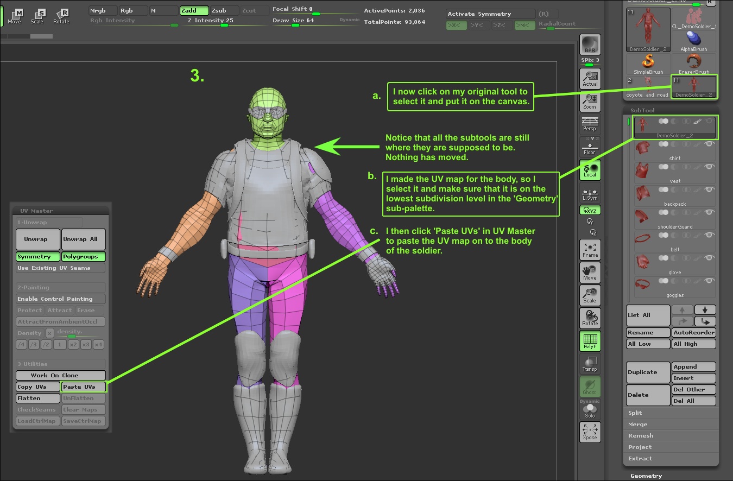Screen dimensions: 733x481
Task: Select the Move transform tool in top shelf
Action: (x=15, y=16)
